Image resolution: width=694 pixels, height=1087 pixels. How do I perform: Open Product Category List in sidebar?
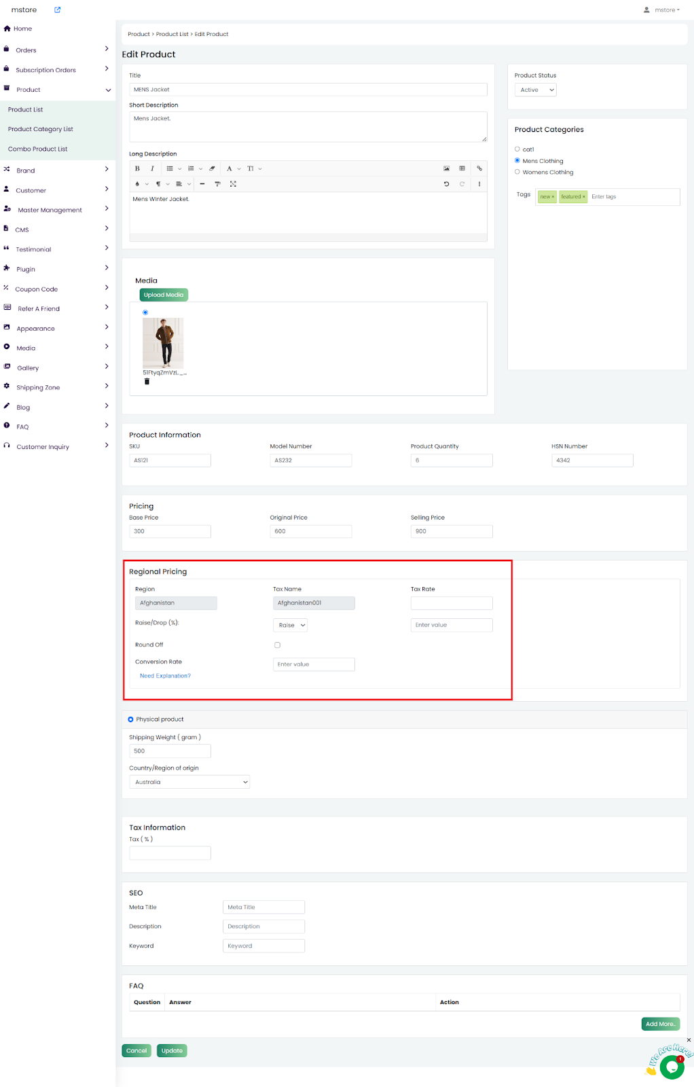[41, 129]
